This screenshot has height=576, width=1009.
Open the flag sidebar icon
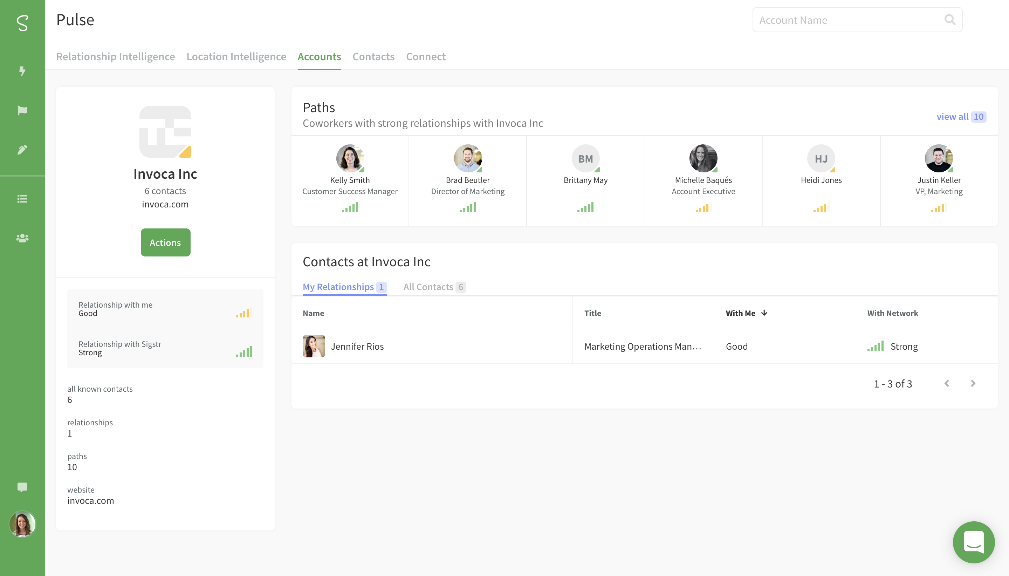coord(22,110)
